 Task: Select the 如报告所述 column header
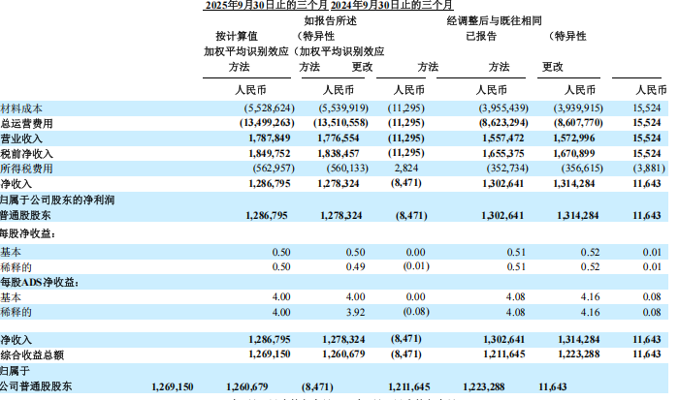(x=331, y=19)
